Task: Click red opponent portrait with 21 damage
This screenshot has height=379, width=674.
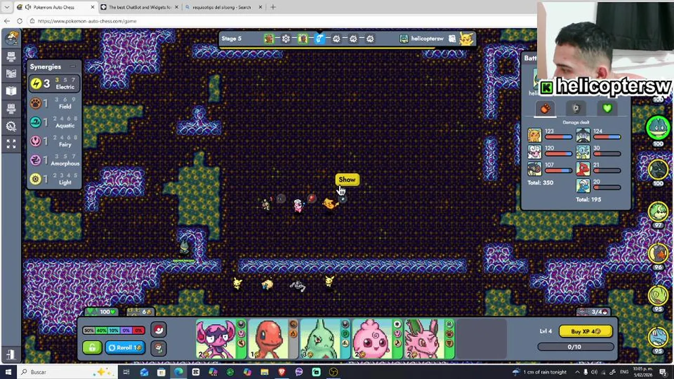Action: [x=582, y=169]
